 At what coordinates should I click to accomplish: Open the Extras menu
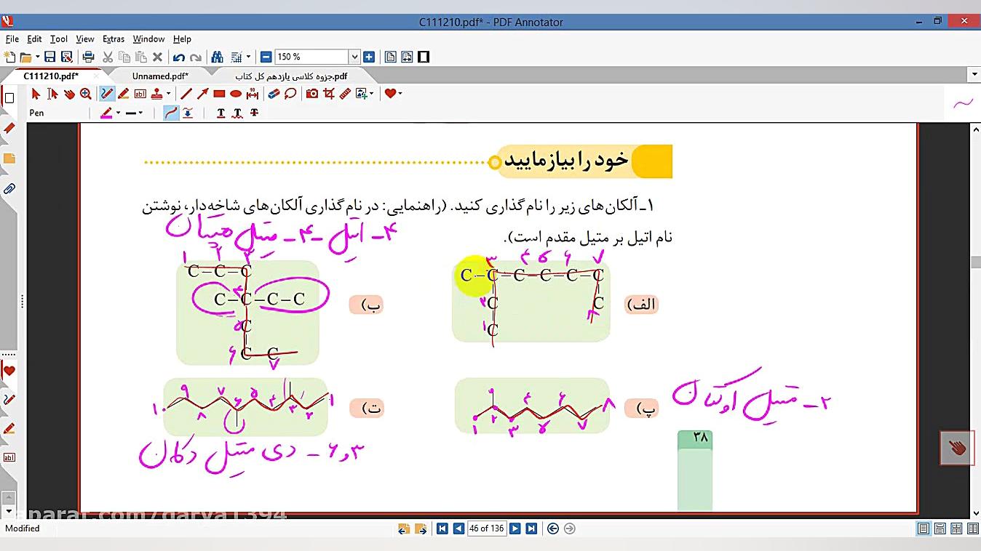[x=113, y=39]
